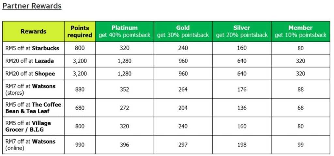Image resolution: width=334 pixels, height=156 pixels.
Task: Click the Points required column header
Action: tap(80, 32)
